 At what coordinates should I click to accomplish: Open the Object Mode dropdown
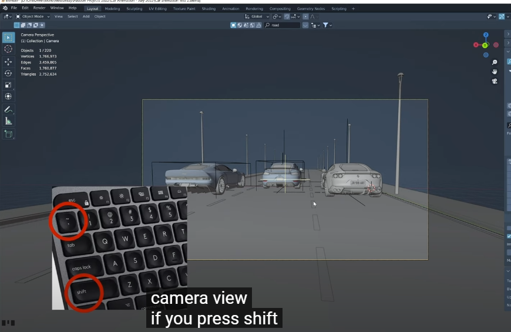pyautogui.click(x=32, y=16)
